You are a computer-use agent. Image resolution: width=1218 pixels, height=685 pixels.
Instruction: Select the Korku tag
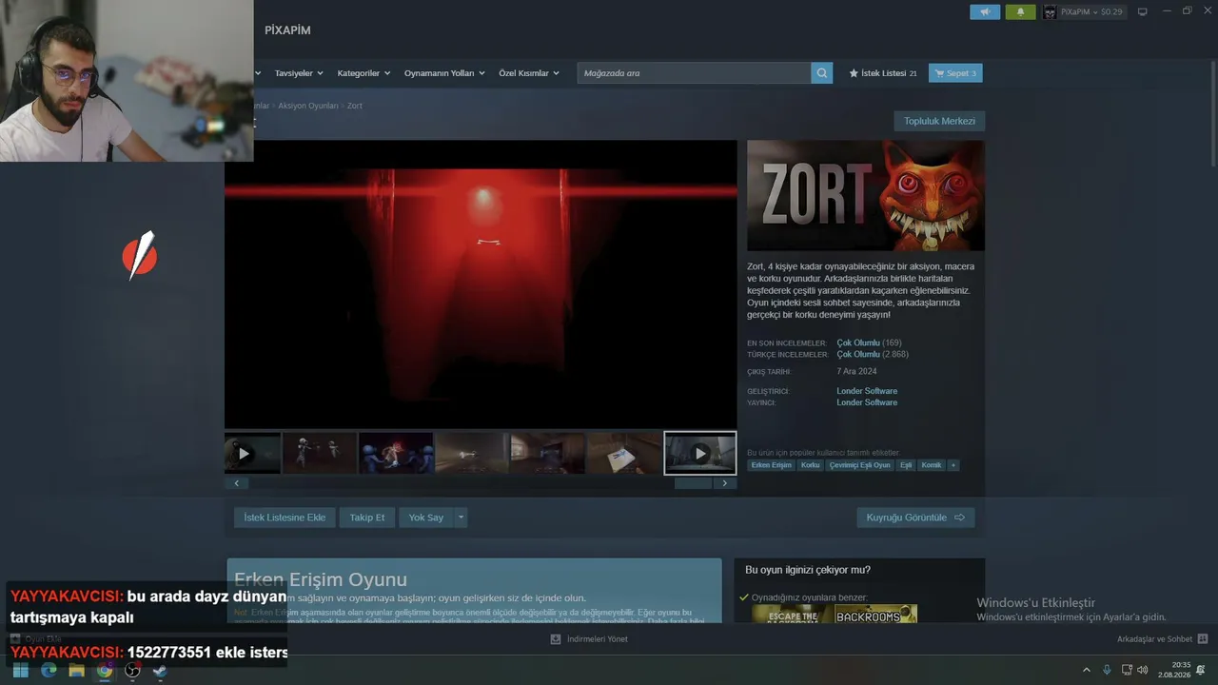coord(810,465)
